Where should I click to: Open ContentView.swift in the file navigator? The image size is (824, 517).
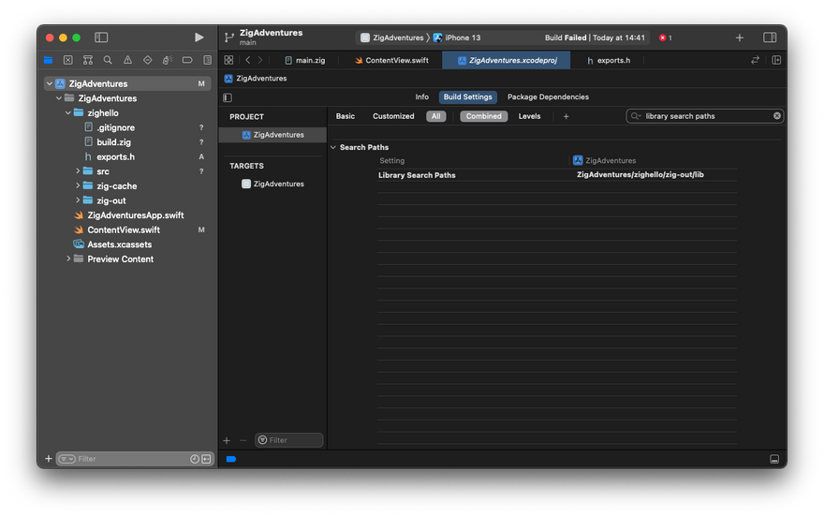124,229
